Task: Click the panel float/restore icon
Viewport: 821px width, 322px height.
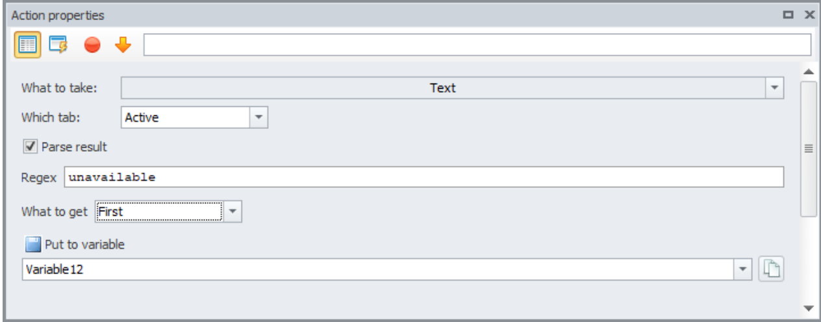Action: pos(789,15)
